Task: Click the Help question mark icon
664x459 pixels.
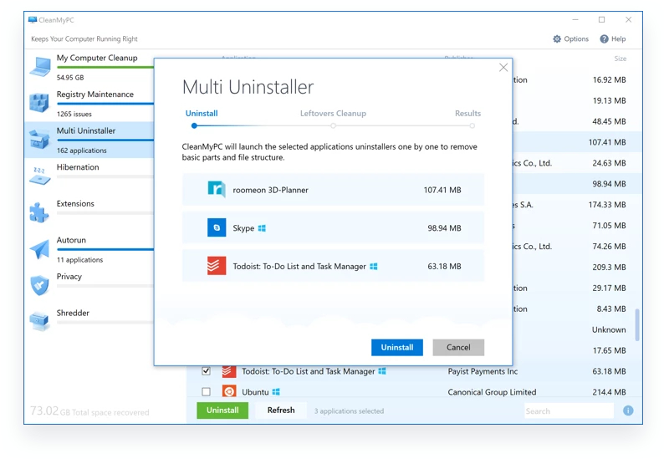Action: click(604, 39)
